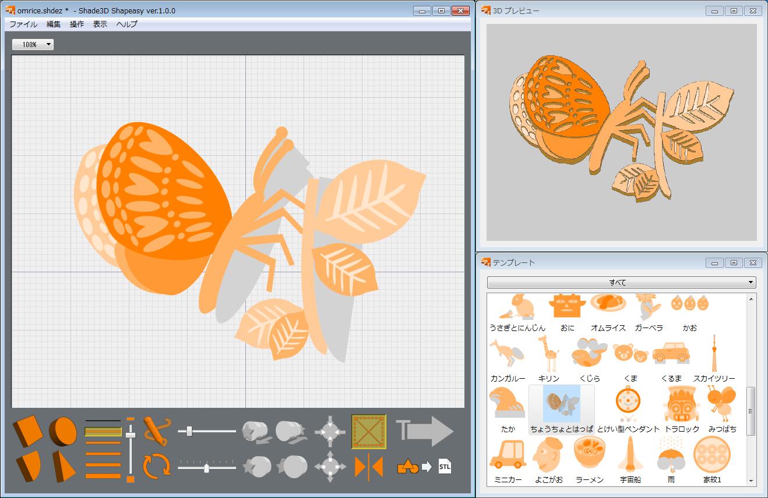
Task: Click the orange mirror flip triangles icon
Action: coord(369,467)
